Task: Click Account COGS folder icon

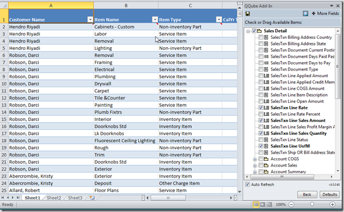Action: click(x=266, y=159)
